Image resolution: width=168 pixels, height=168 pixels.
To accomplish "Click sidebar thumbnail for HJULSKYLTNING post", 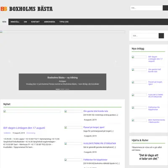I will (139, 95).
